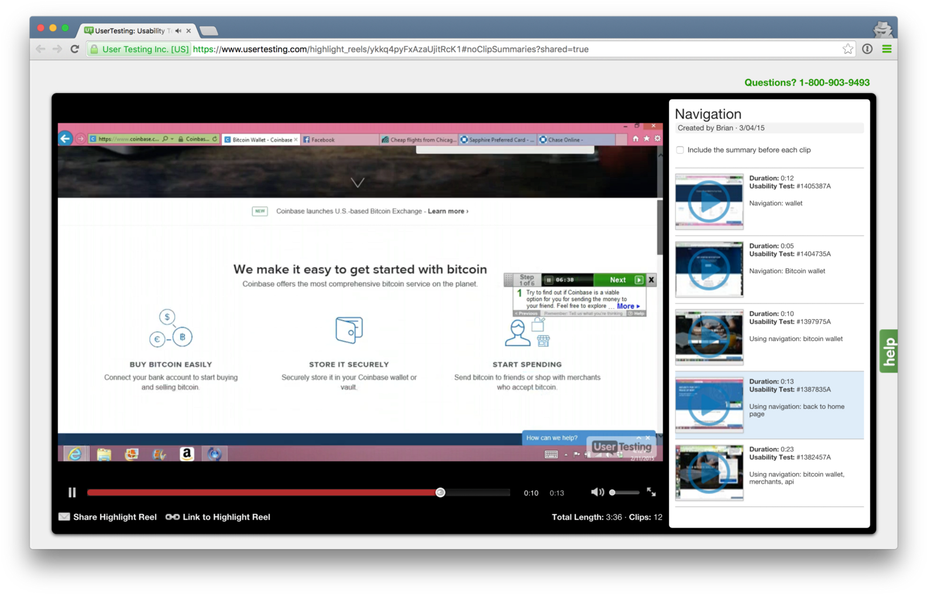This screenshot has height=594, width=927.
Task: Bookmark page with star icon
Action: click(847, 49)
